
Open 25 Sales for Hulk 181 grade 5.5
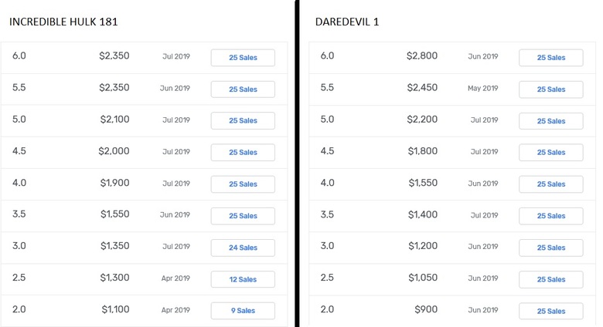pyautogui.click(x=243, y=89)
